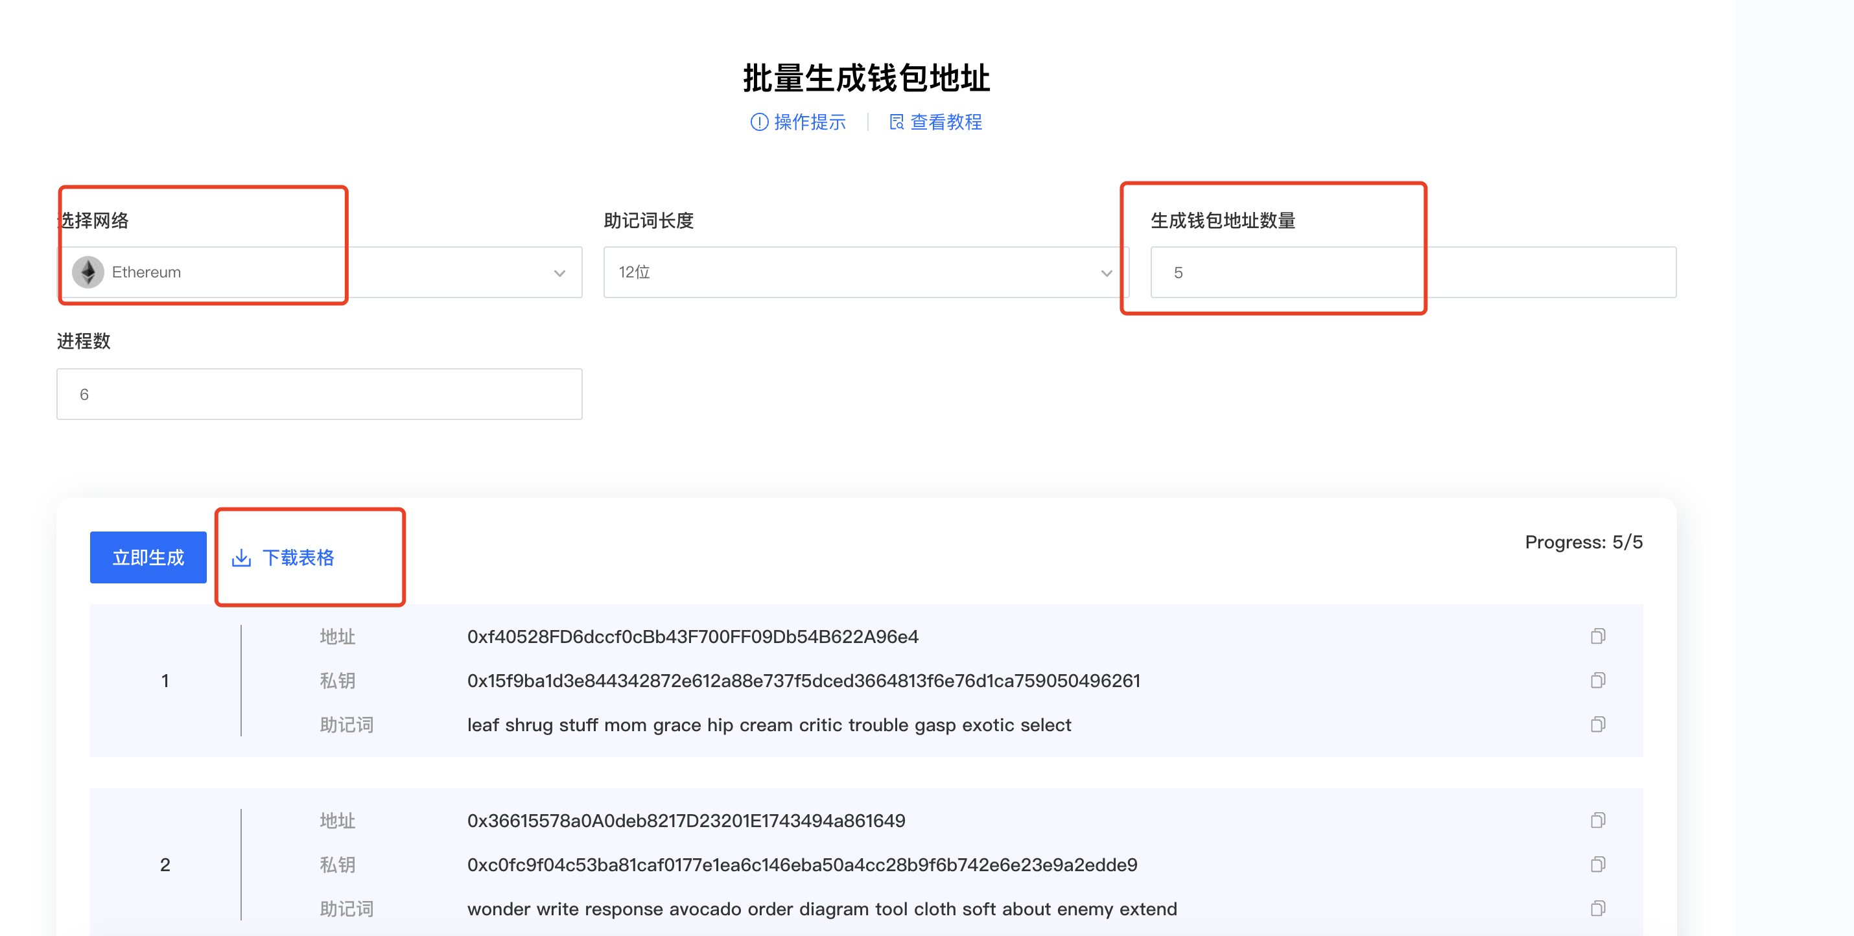Click mnemonic starting 'leaf shrug stuff'

point(769,725)
